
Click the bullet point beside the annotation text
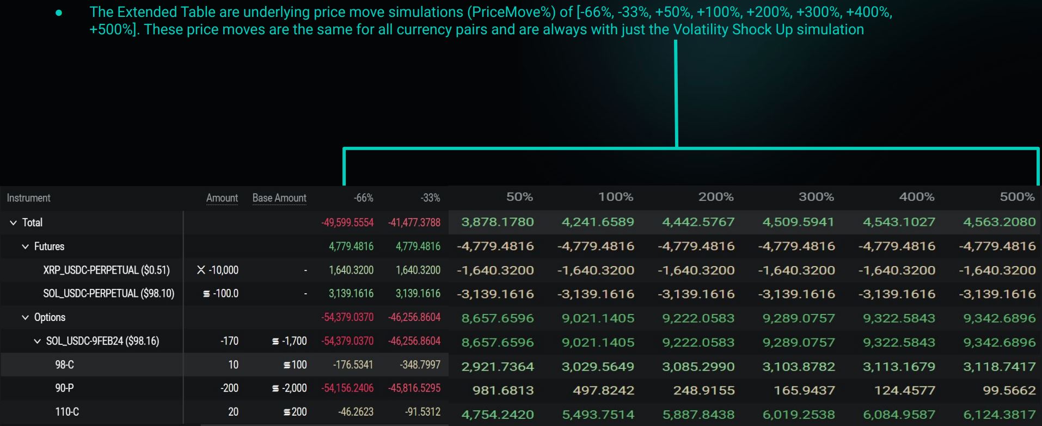click(59, 11)
